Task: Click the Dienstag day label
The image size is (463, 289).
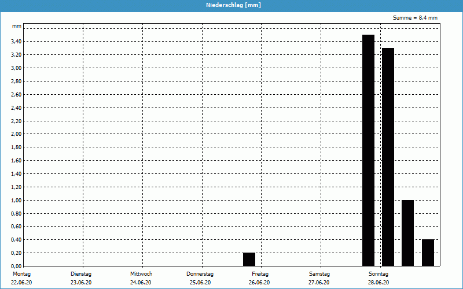Action: tap(81, 274)
